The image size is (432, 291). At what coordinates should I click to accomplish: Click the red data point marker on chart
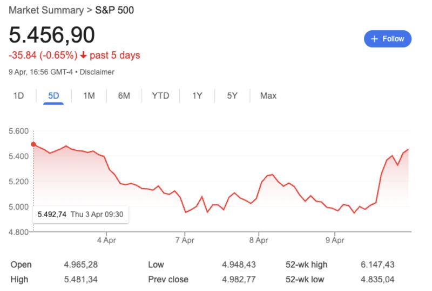[x=33, y=144]
